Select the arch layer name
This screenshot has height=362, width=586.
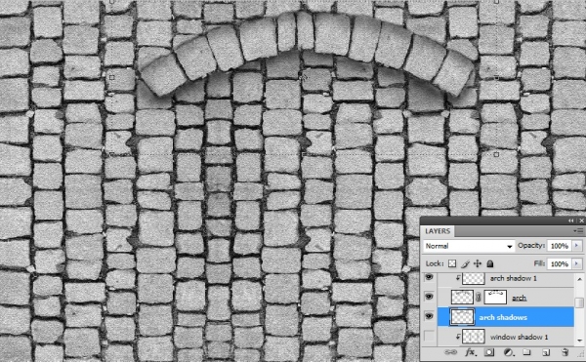coord(520,298)
